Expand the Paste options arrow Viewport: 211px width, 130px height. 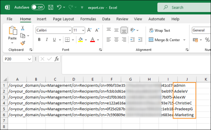coord(12,43)
